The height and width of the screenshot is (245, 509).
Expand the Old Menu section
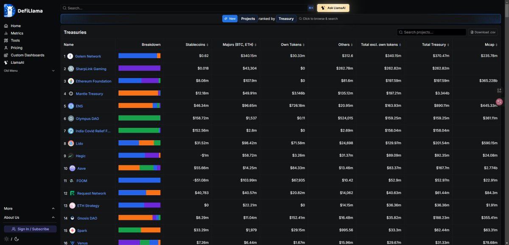point(53,70)
